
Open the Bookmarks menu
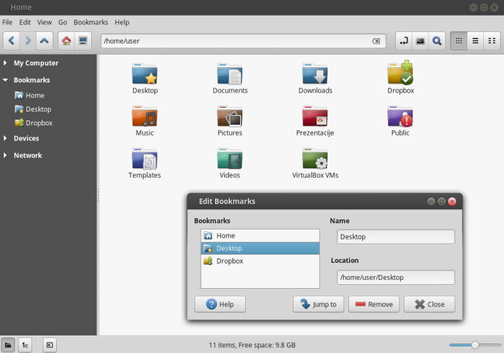coord(91,22)
